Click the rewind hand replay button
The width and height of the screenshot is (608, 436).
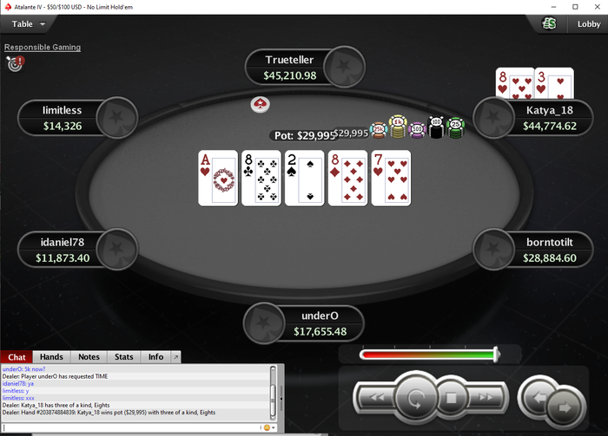376,397
